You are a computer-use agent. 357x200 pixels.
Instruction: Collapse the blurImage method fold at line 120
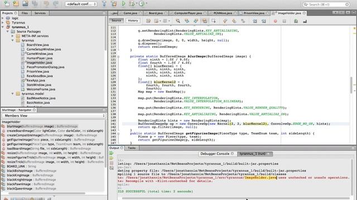[118, 57]
